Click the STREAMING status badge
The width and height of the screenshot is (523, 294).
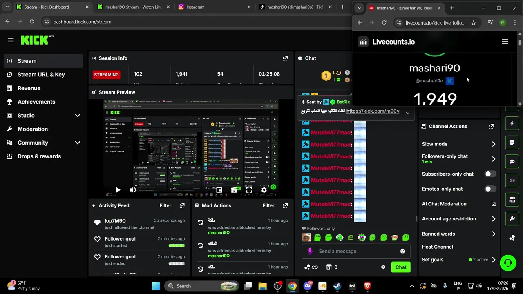tap(106, 75)
